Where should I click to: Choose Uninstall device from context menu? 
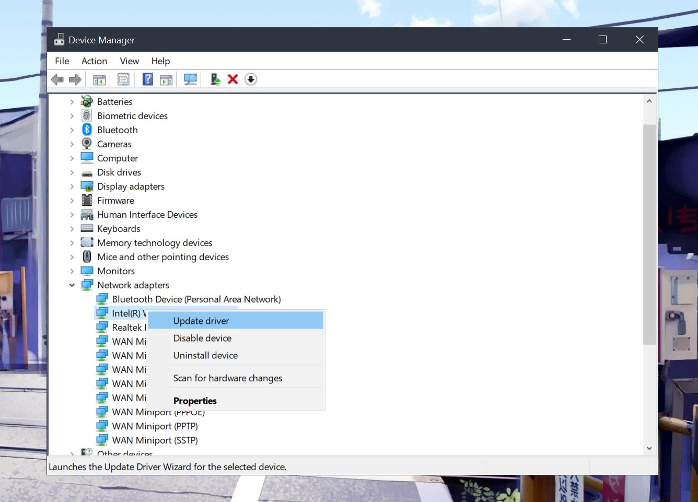205,355
